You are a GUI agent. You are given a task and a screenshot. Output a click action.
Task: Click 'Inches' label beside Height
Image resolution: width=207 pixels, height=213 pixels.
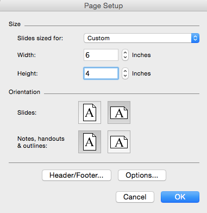pos(141,73)
